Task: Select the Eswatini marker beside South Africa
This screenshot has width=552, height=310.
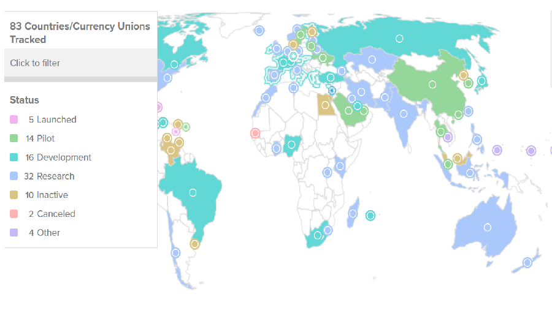Action: pyautogui.click(x=328, y=230)
